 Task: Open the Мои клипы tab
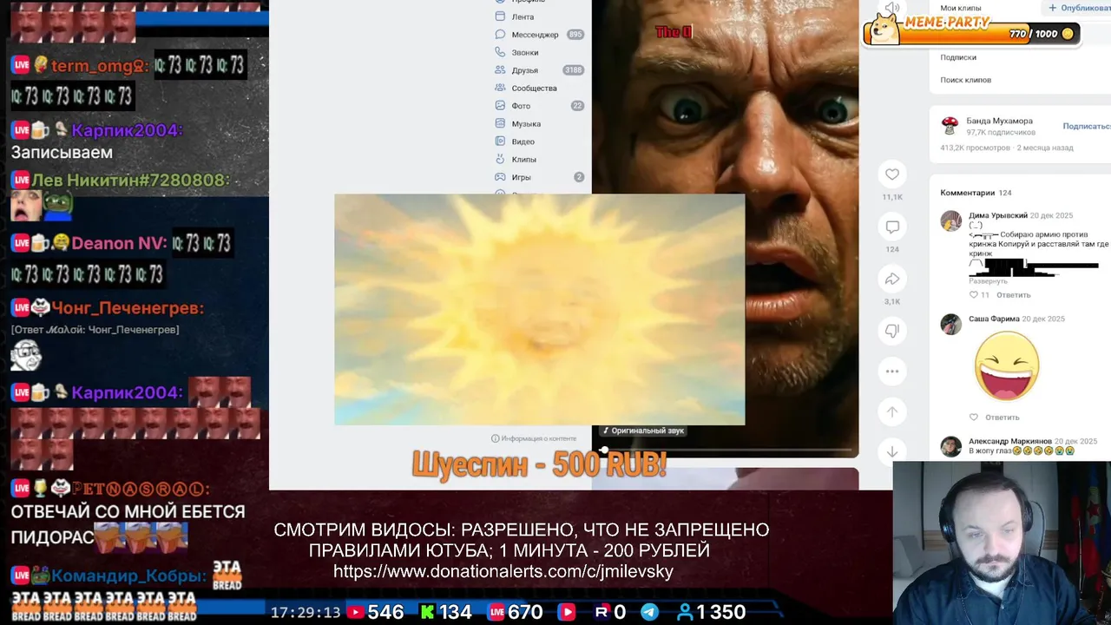pos(961,8)
